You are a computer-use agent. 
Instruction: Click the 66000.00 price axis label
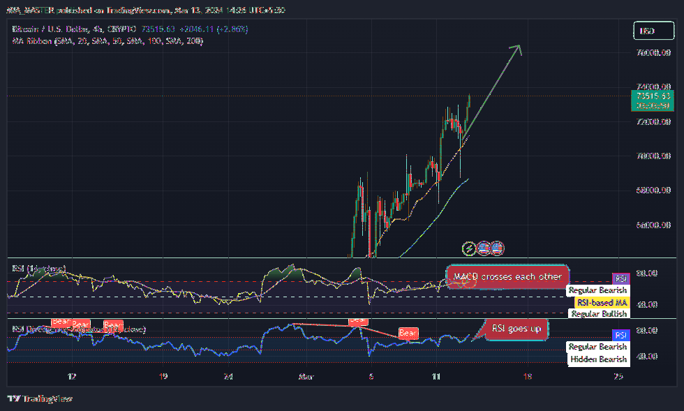pyautogui.click(x=653, y=225)
